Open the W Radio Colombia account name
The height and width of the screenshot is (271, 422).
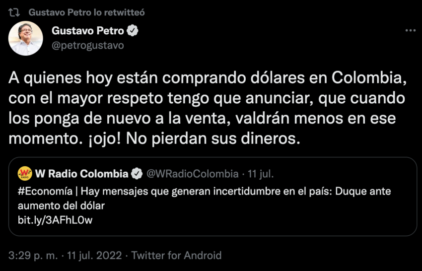[81, 174]
